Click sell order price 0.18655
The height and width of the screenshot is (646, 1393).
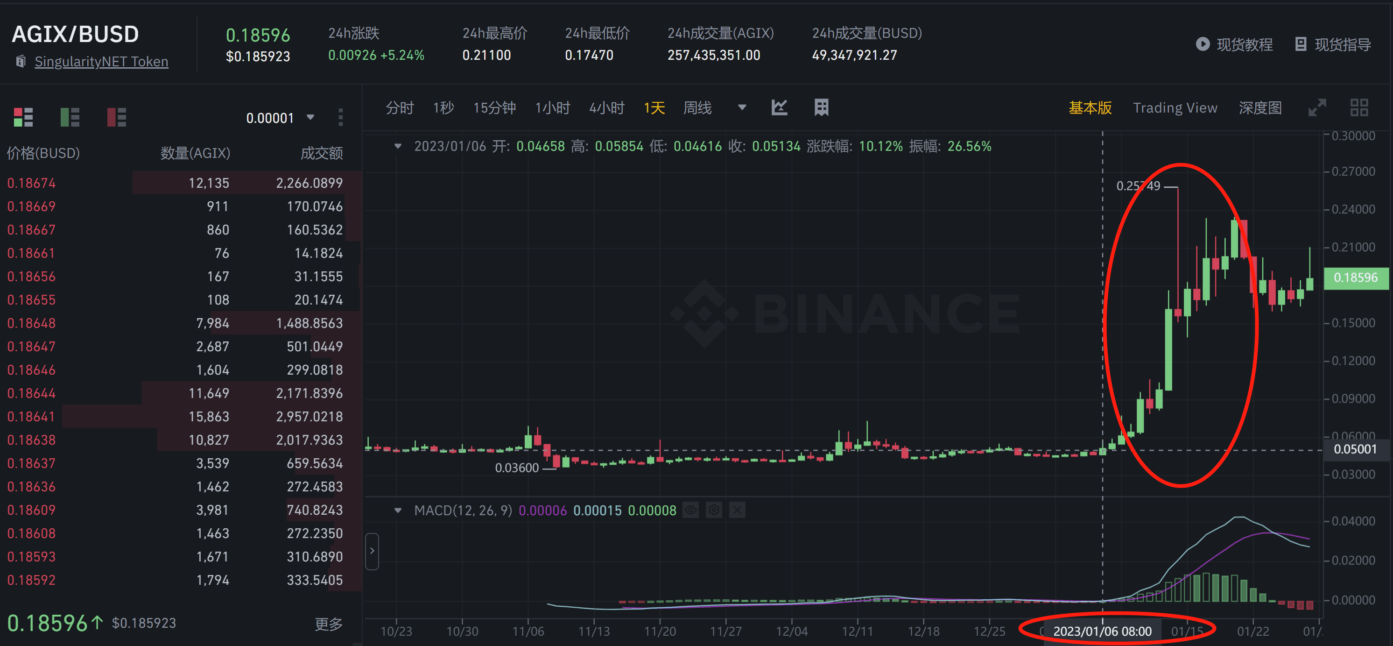pos(31,300)
